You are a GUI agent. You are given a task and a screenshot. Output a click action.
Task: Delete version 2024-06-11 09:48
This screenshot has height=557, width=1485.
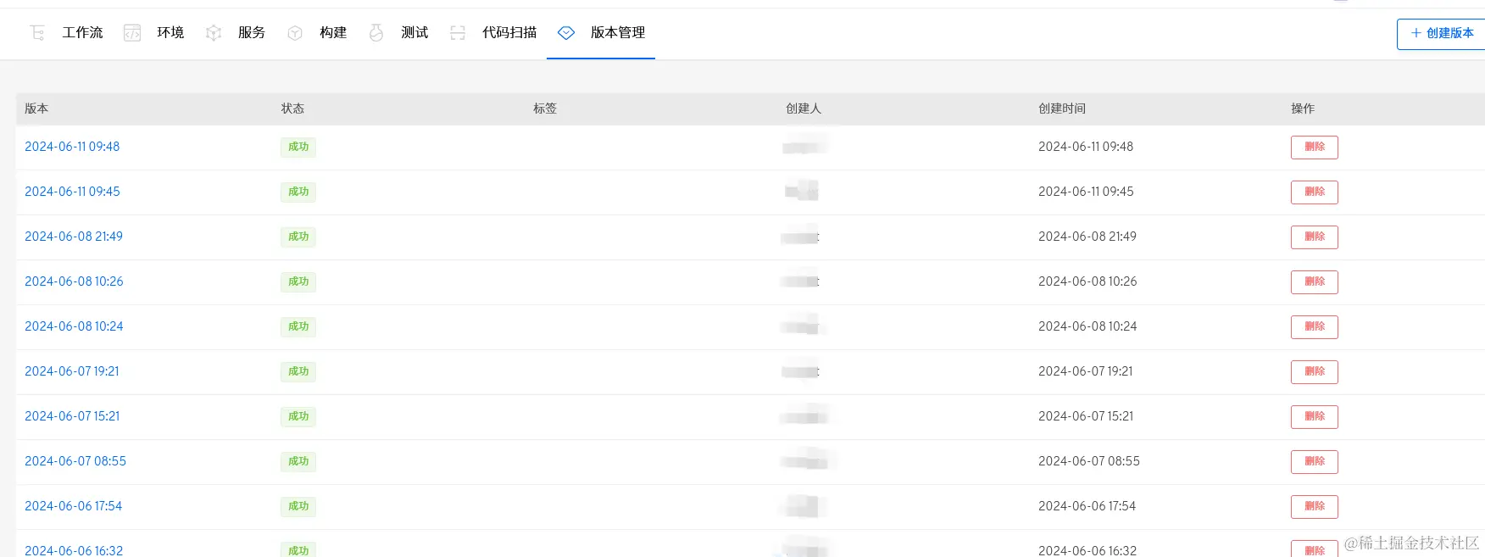1315,148
